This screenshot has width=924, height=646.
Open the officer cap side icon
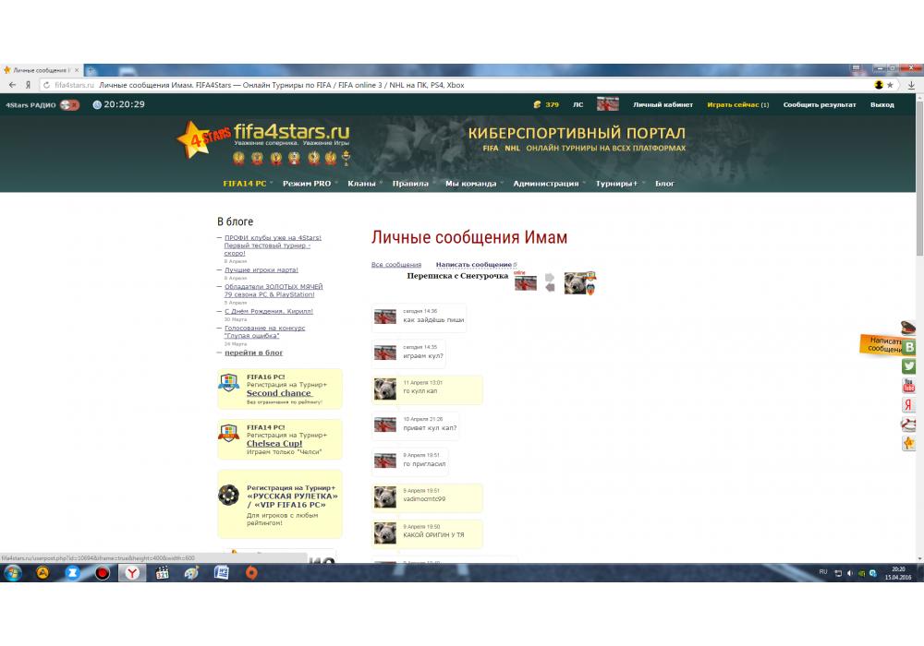pos(908,327)
